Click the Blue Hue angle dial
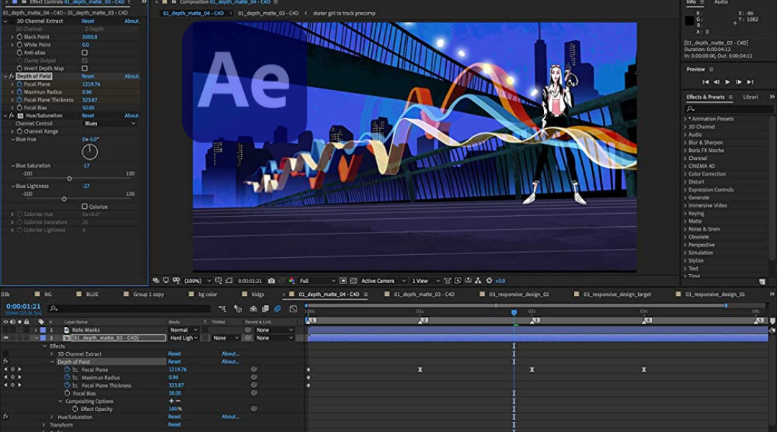This screenshot has width=777, height=432. 90,152
